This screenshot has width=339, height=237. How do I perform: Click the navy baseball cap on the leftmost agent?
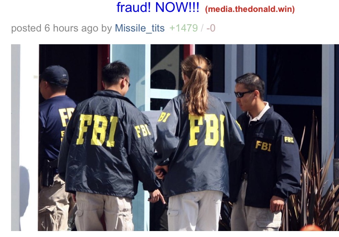54,75
